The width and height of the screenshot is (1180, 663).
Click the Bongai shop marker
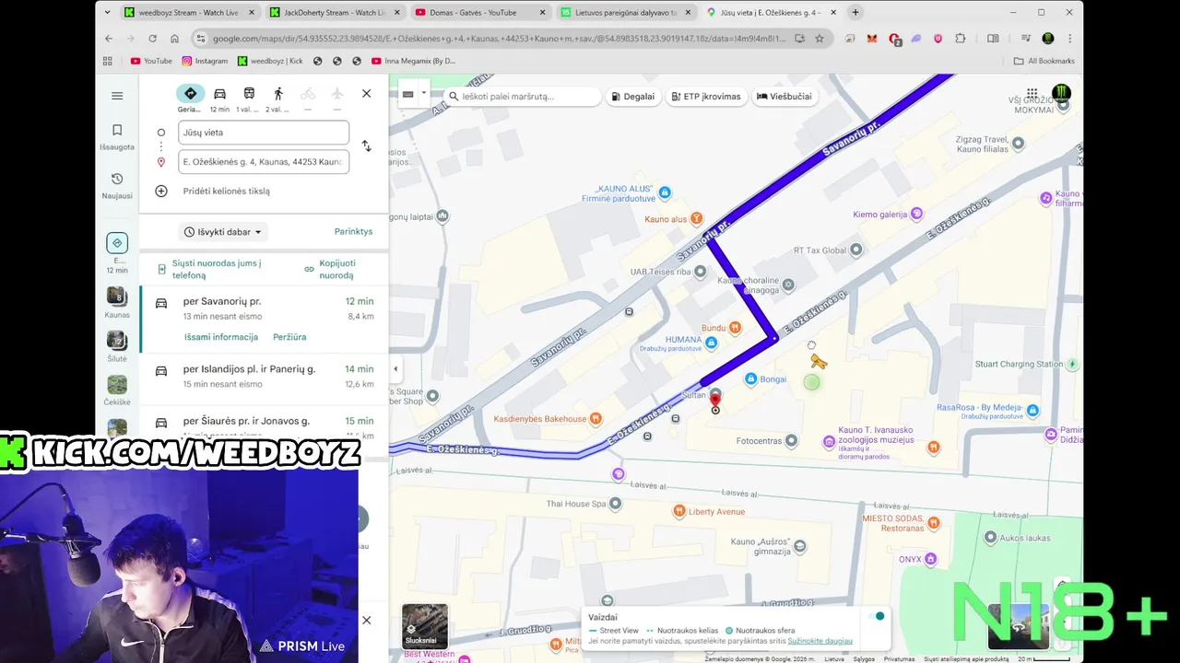tap(751, 378)
